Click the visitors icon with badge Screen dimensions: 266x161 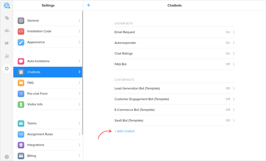[x=7, y=31]
